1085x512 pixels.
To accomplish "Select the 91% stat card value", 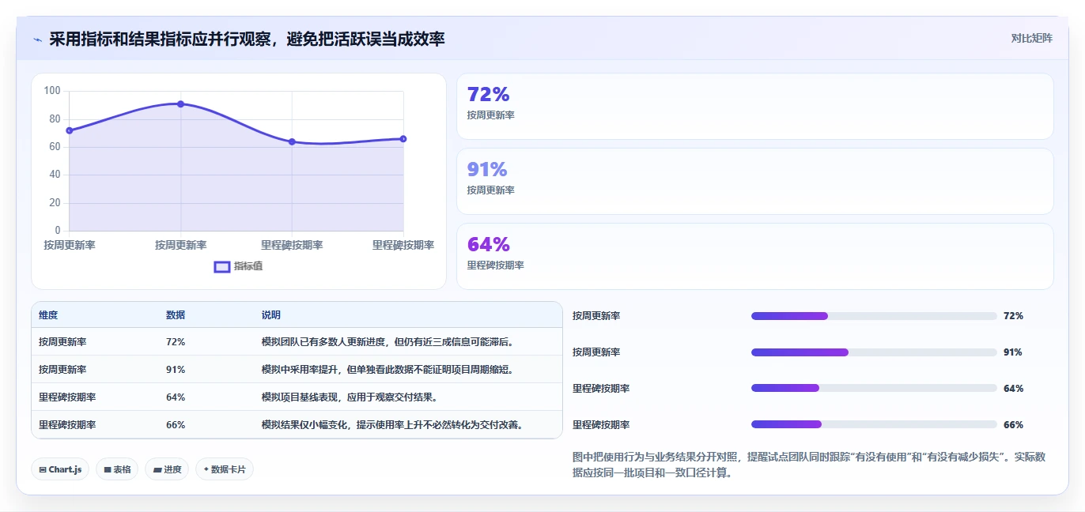I will pos(487,170).
